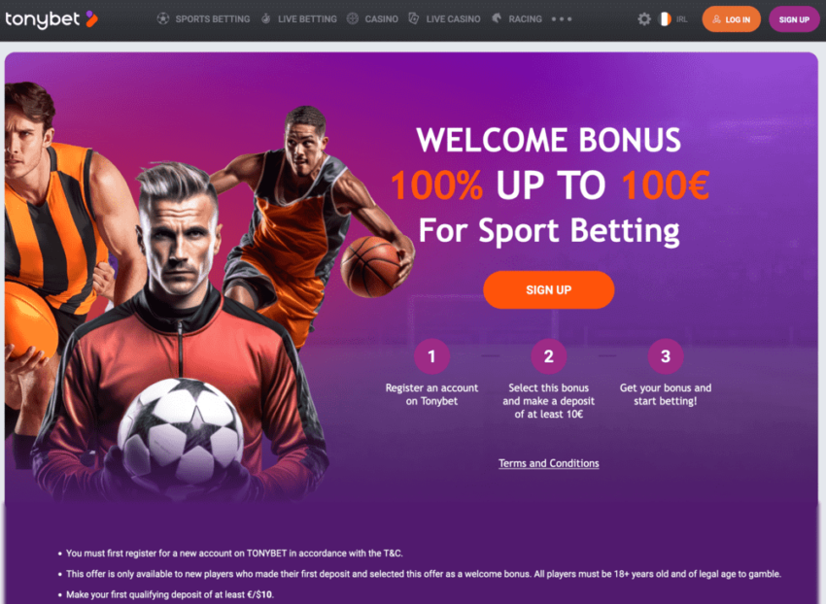Image resolution: width=826 pixels, height=604 pixels.
Task: Click the large orange SIGN UP banner button
Action: point(548,289)
